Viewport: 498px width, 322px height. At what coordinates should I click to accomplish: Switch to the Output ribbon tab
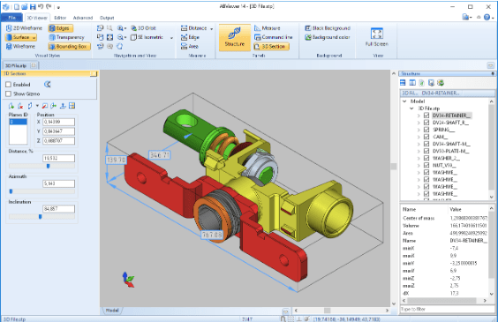click(107, 18)
